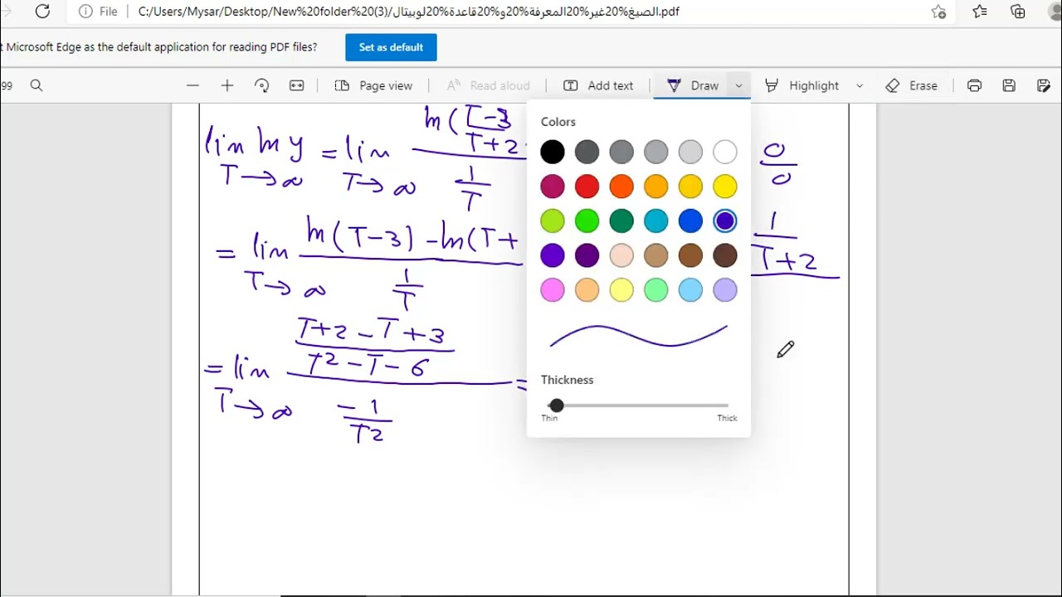Choose the tan ink swatch
The image size is (1062, 597).
(655, 255)
